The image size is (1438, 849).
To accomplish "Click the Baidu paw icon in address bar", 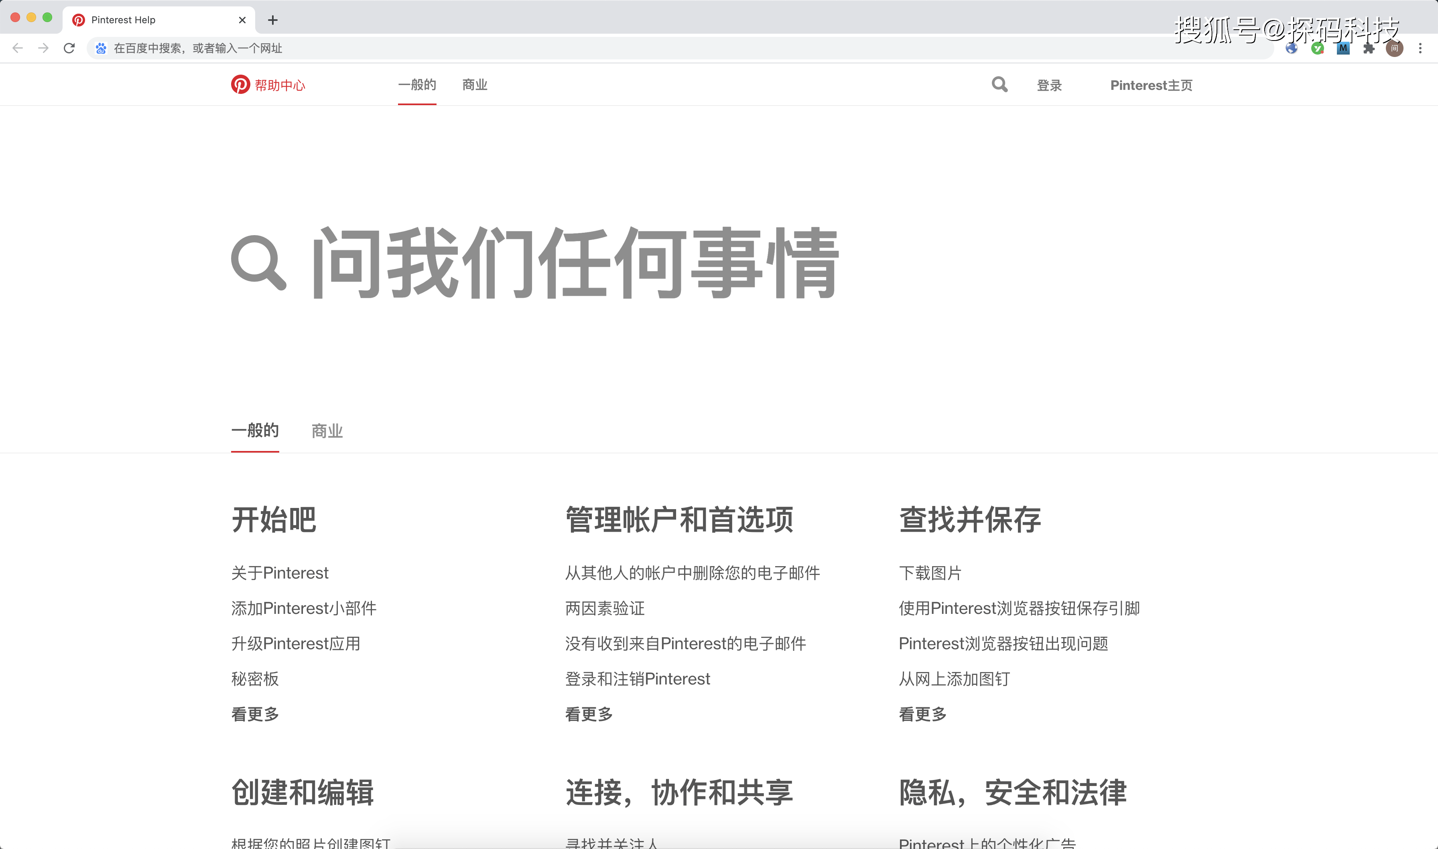I will [101, 48].
